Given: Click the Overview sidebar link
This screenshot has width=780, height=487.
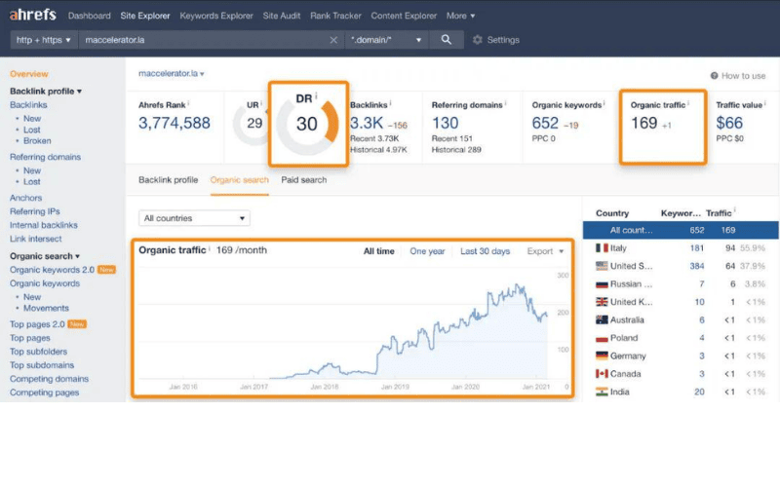Looking at the screenshot, I should [x=29, y=74].
